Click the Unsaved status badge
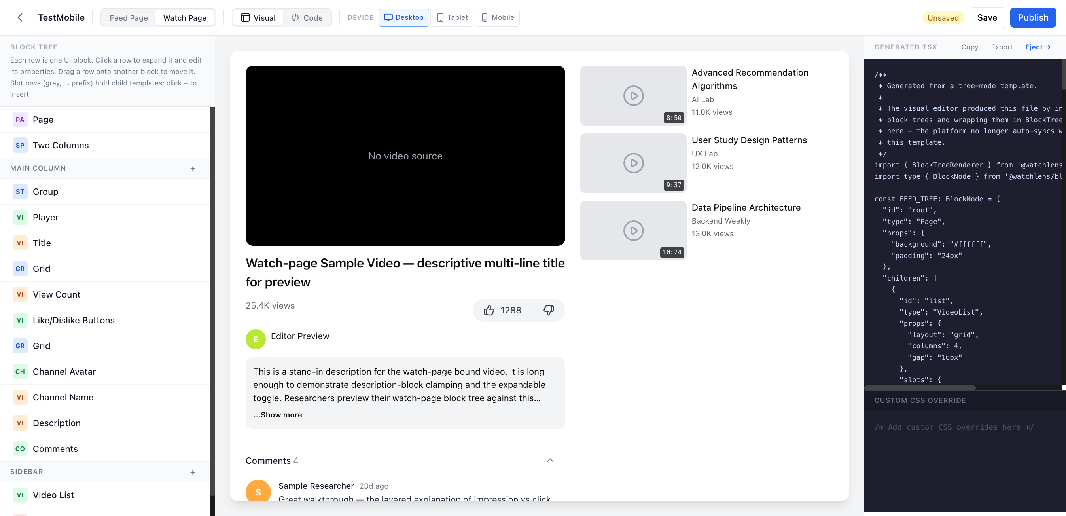The width and height of the screenshot is (1066, 516). pos(943,18)
